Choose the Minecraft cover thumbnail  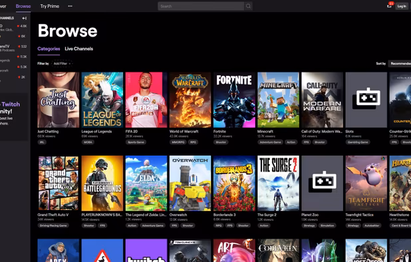click(278, 100)
